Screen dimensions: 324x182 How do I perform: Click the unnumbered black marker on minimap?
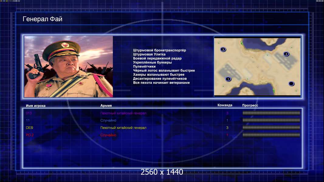pos(291,83)
